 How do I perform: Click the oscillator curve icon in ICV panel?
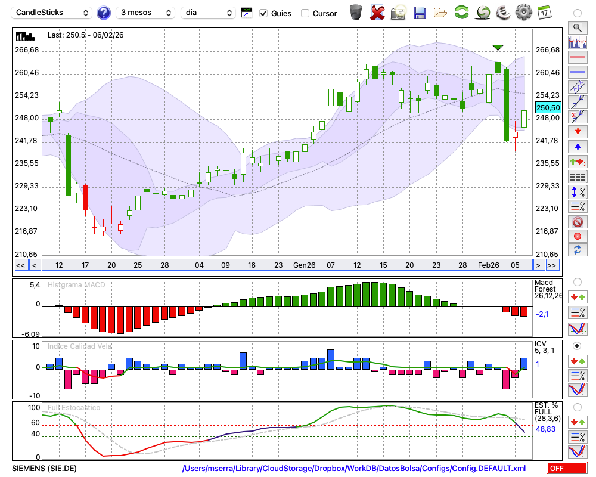point(578,390)
